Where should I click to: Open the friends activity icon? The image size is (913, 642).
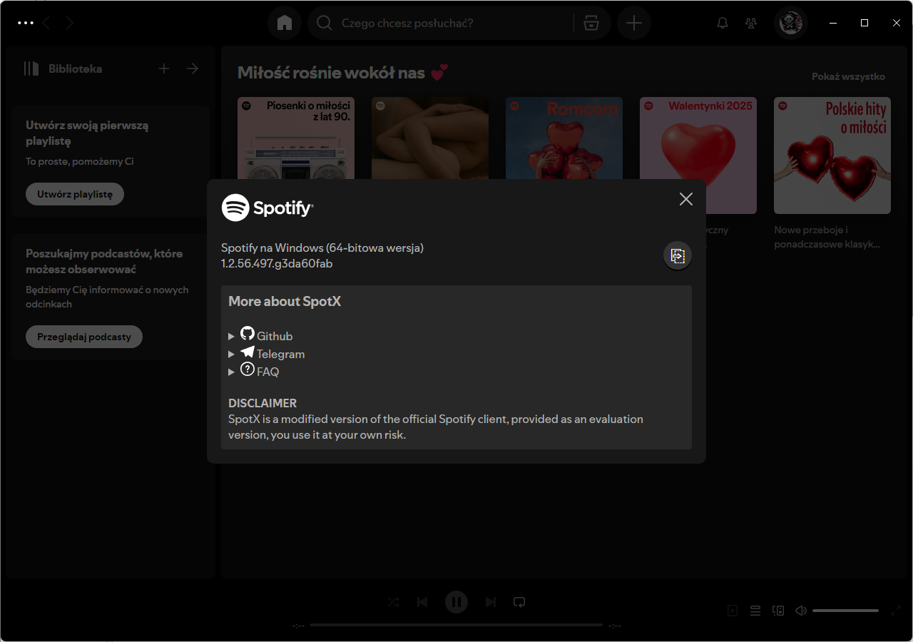(x=751, y=23)
